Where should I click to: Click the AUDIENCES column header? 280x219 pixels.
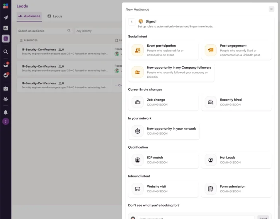click(x=28, y=41)
